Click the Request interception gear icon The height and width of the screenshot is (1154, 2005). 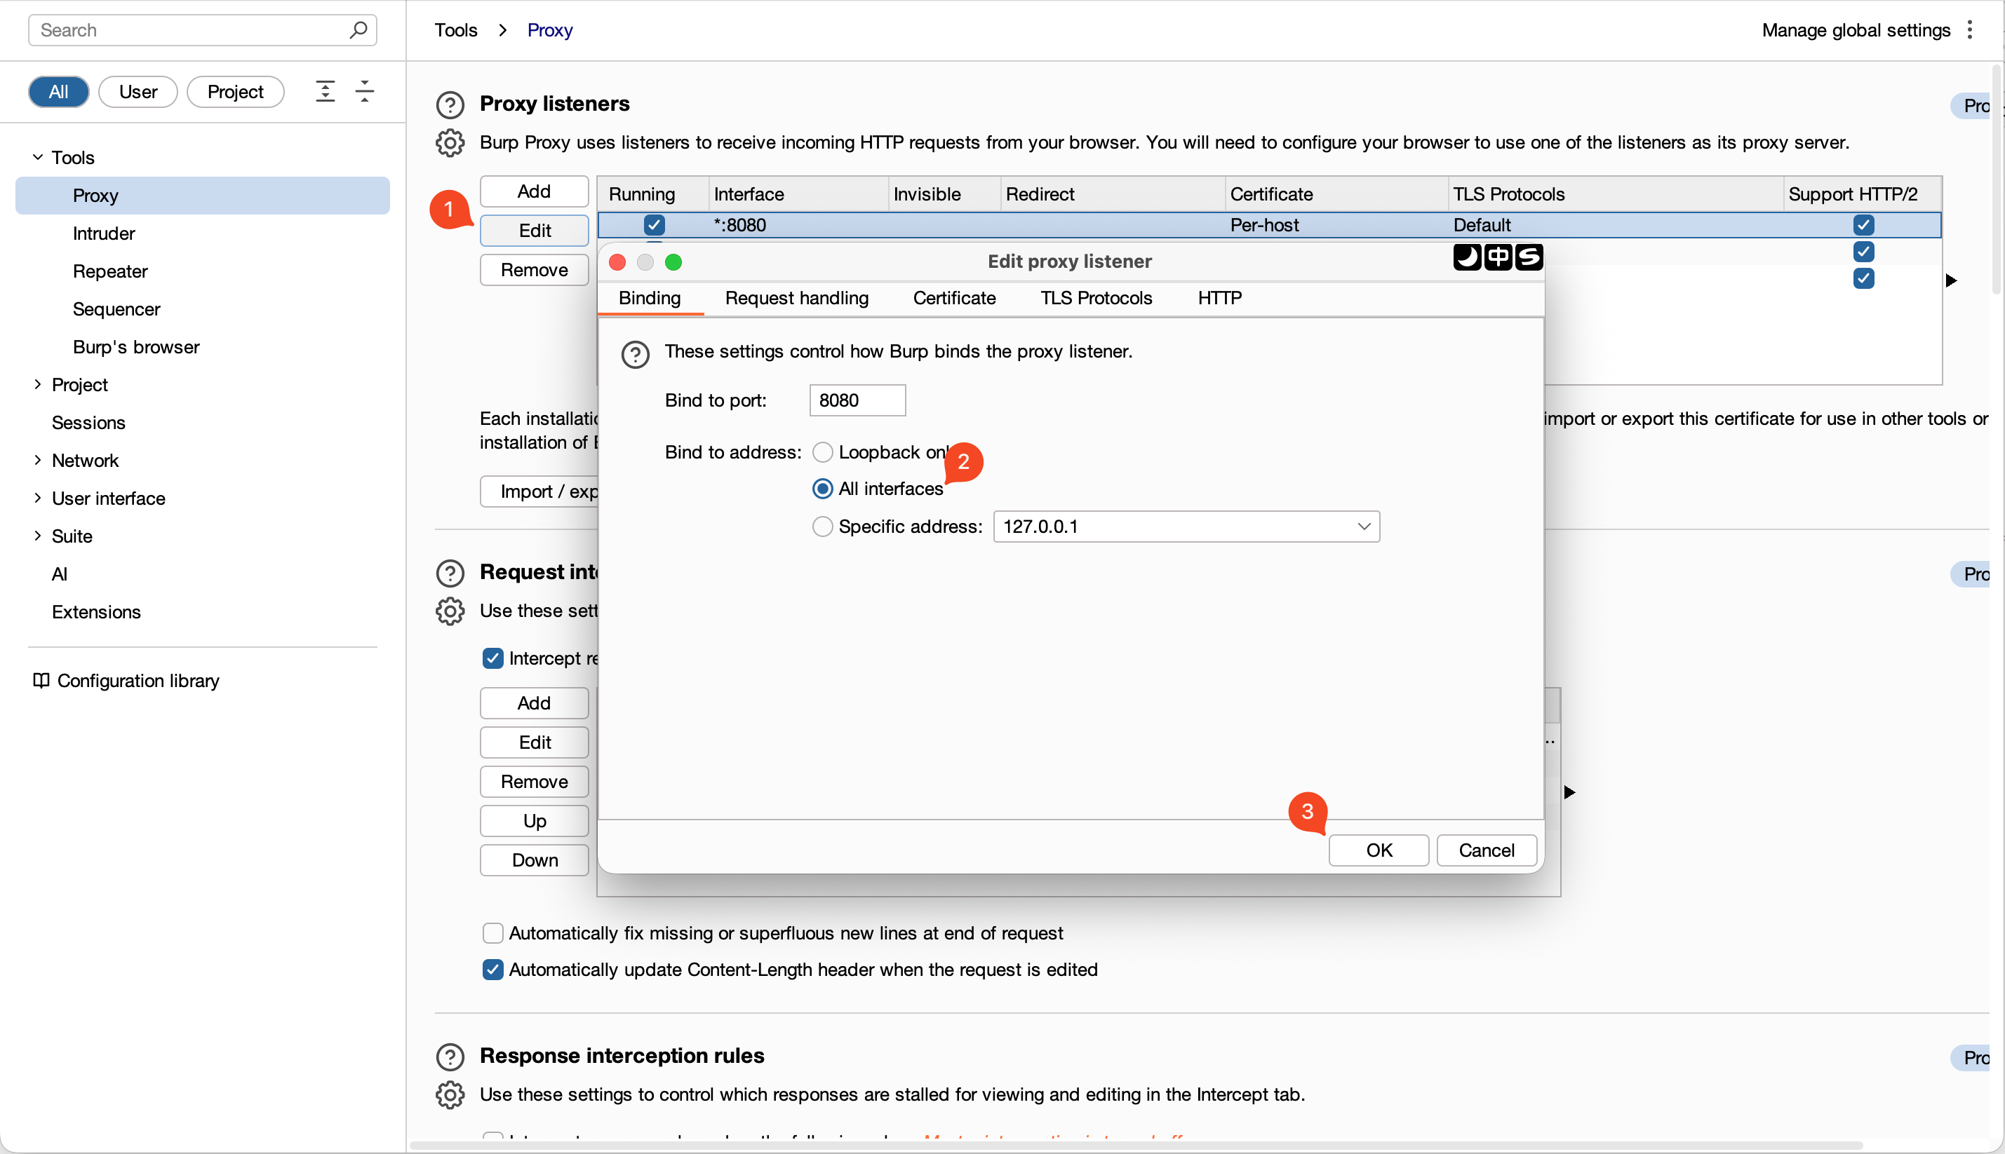point(450,611)
